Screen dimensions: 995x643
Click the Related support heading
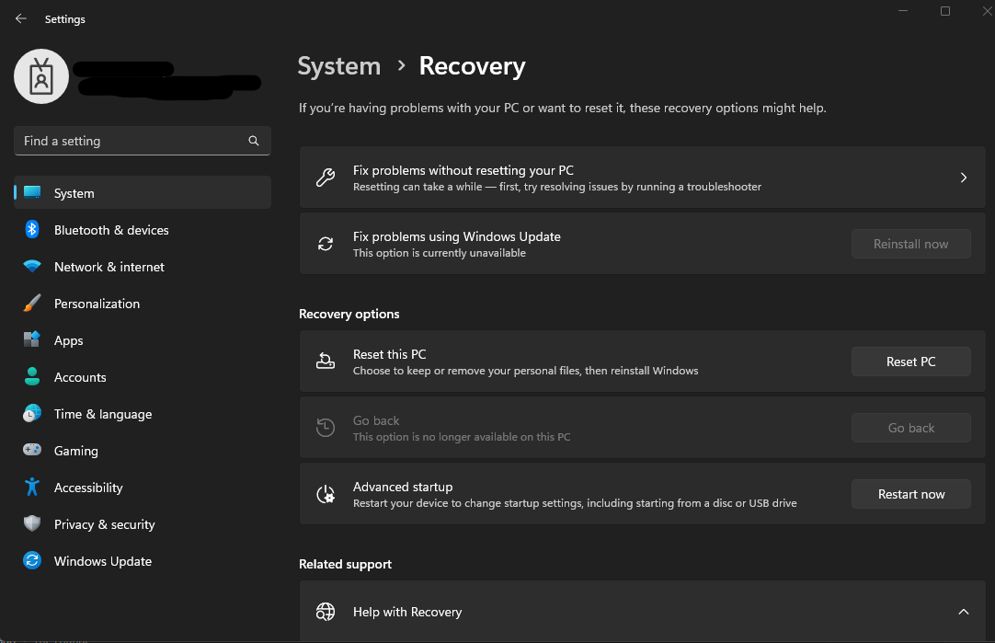point(345,564)
